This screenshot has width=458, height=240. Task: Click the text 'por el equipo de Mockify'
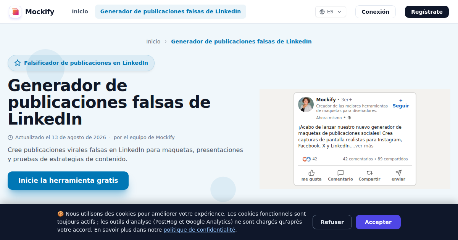[x=144, y=138]
